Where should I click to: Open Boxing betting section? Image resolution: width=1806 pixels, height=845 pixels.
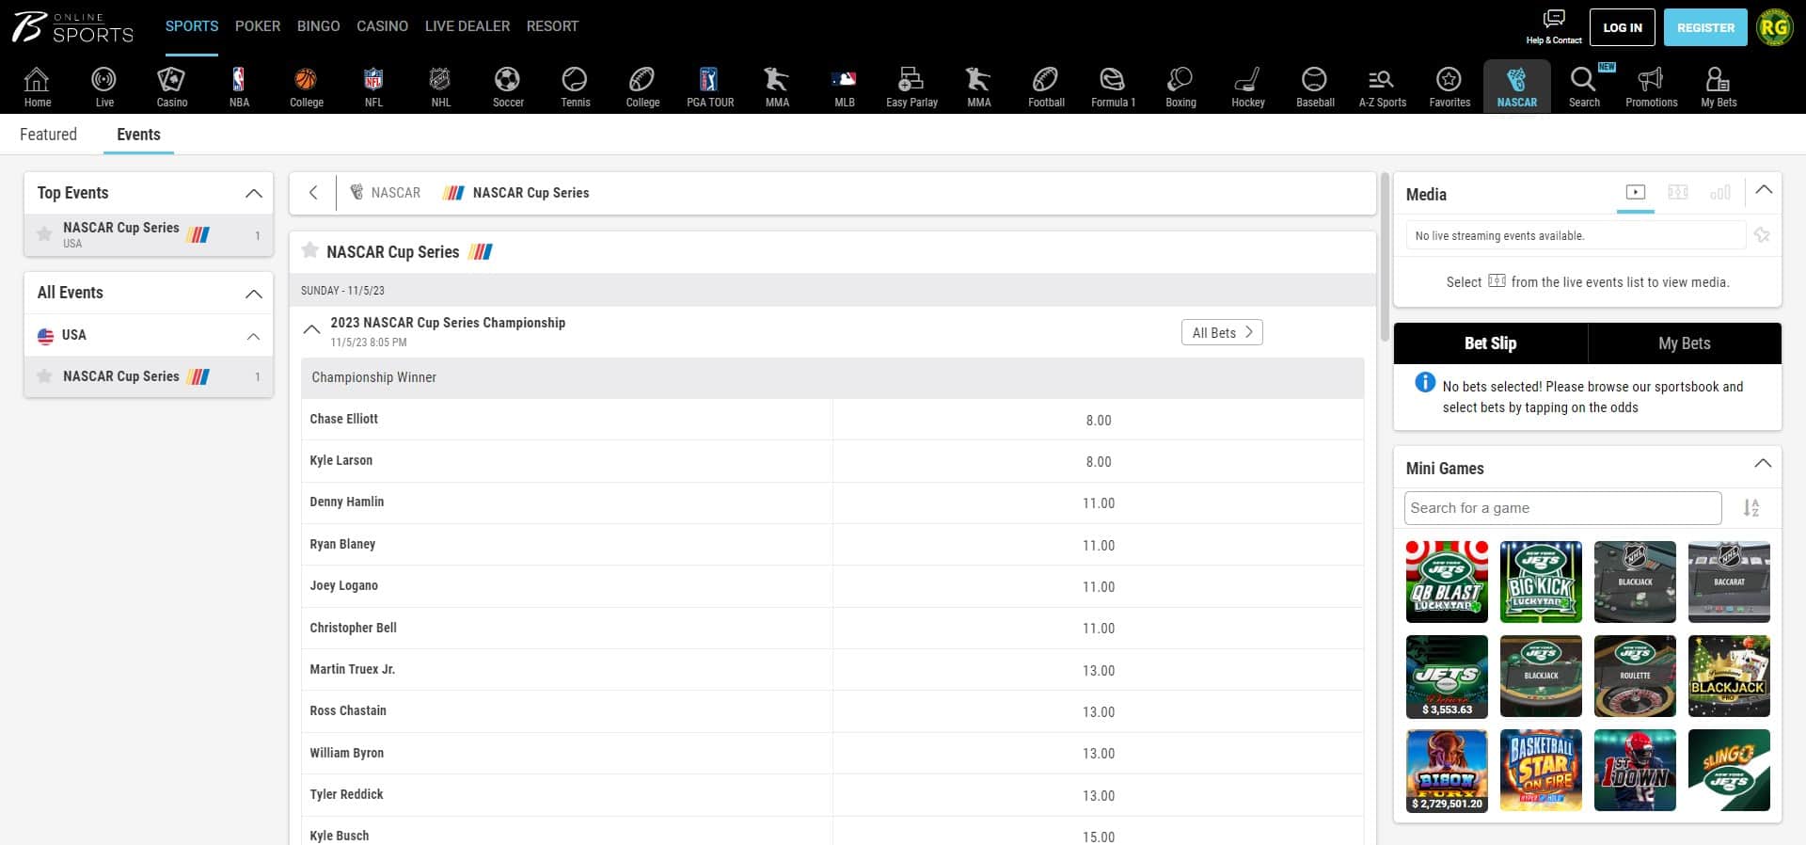[1180, 88]
